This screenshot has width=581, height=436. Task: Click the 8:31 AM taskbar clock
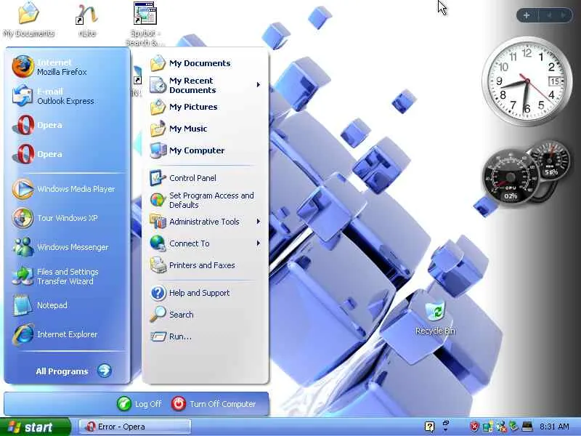pos(554,427)
